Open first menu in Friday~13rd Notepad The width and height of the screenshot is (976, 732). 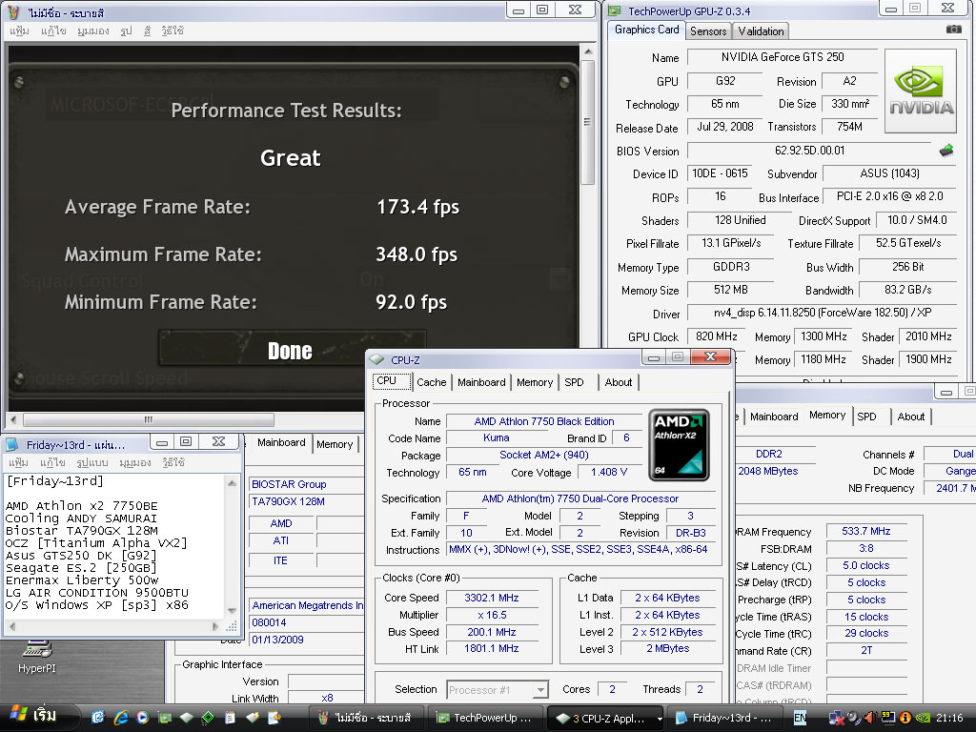coord(18,462)
